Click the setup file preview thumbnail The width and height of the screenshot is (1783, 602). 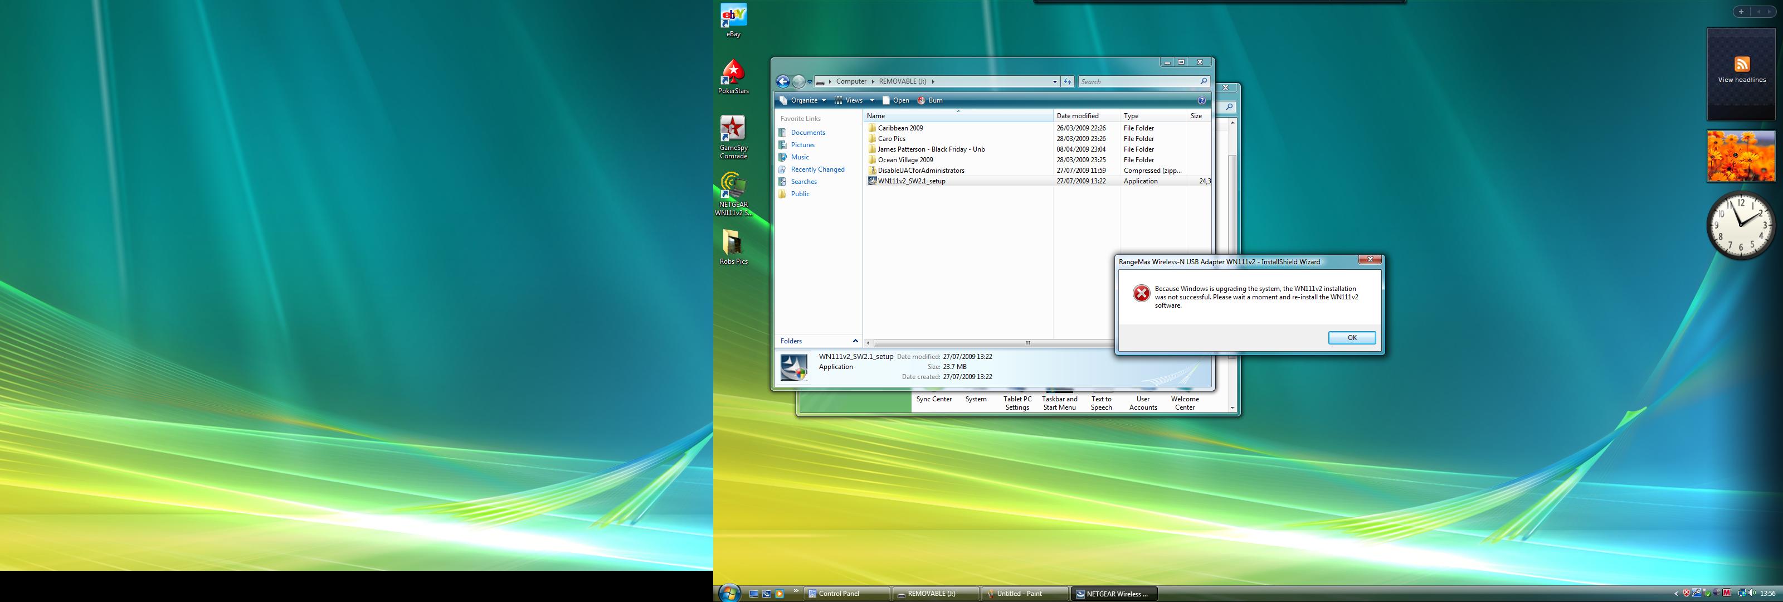[x=794, y=367]
